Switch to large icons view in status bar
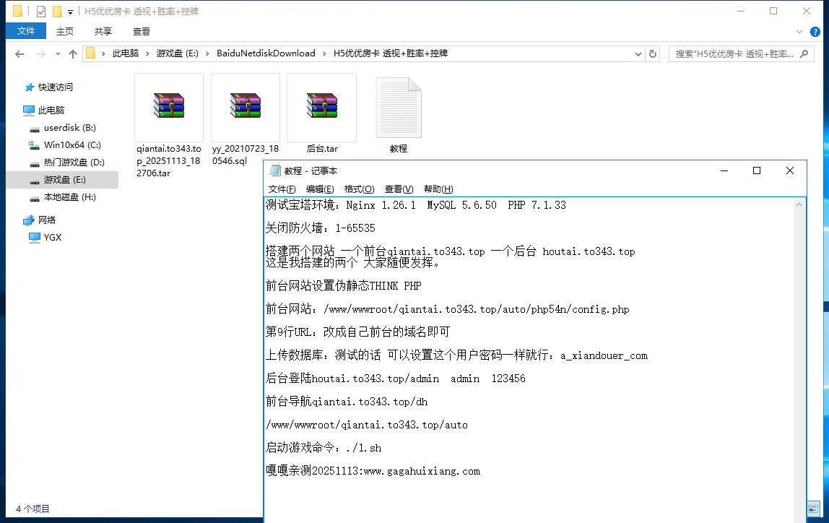Viewport: 829px width, 523px height. click(x=814, y=509)
